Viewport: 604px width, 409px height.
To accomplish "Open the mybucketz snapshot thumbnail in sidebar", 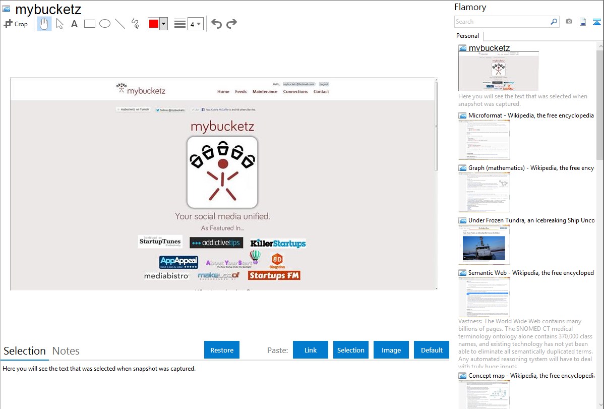I will (x=499, y=71).
